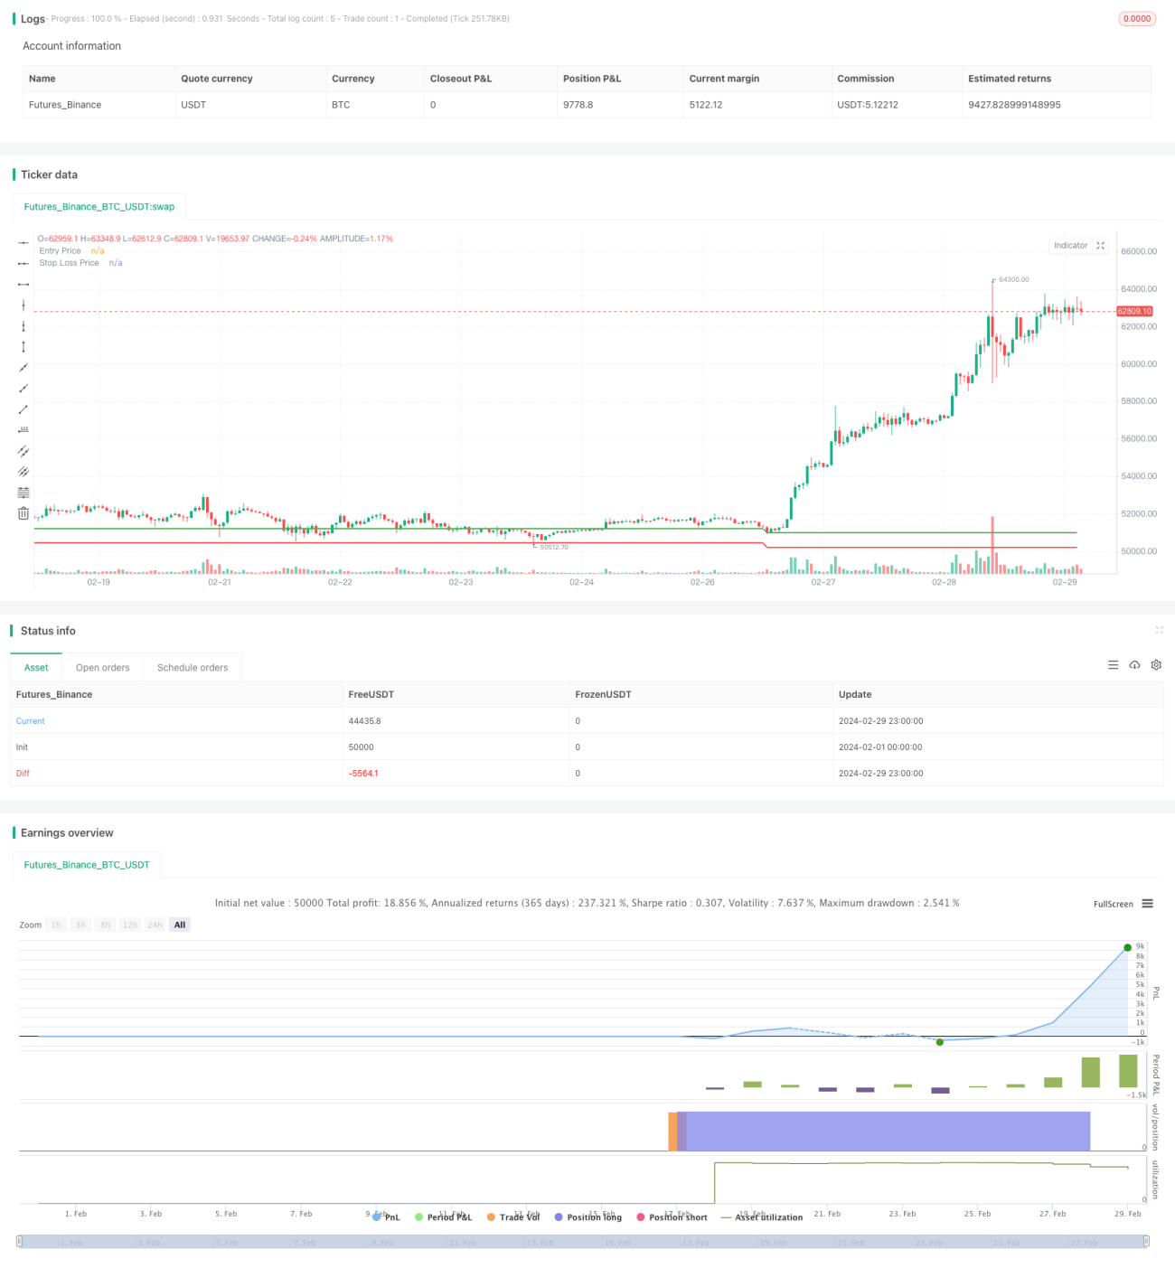Click the earnings chart range navigator bar
Image resolution: width=1175 pixels, height=1268 pixels.
583,1242
